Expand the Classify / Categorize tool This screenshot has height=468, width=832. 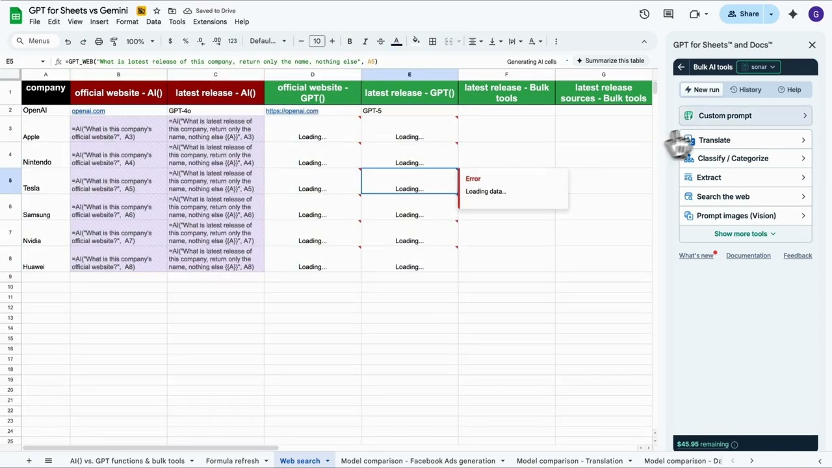click(746, 159)
